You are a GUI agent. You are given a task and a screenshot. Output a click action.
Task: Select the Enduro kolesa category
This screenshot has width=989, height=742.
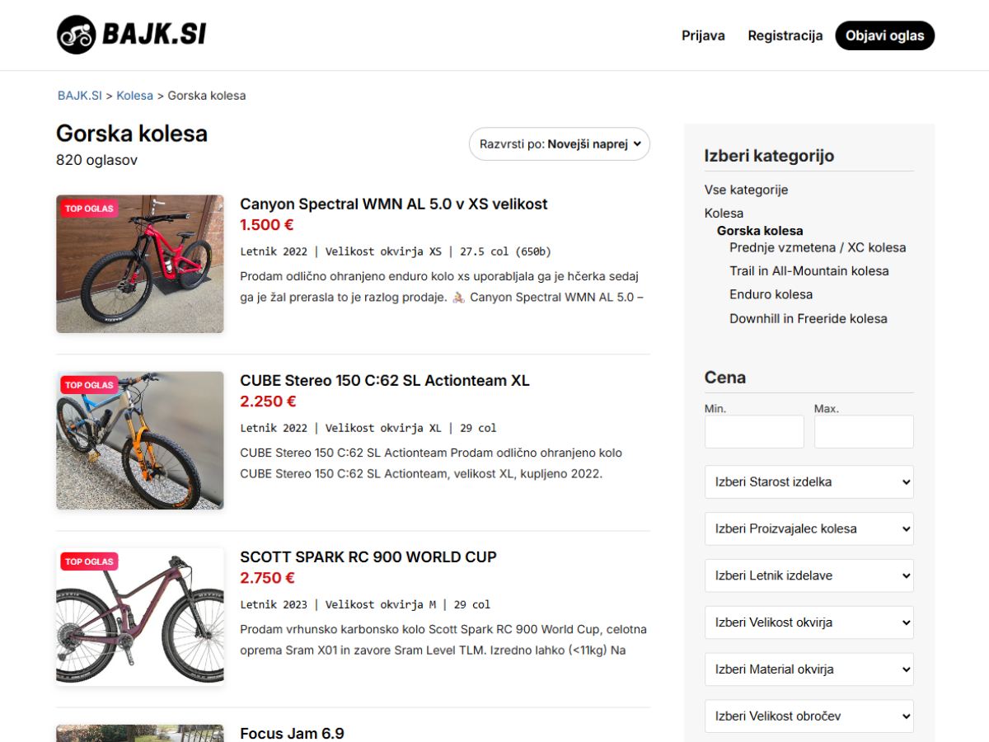(771, 294)
